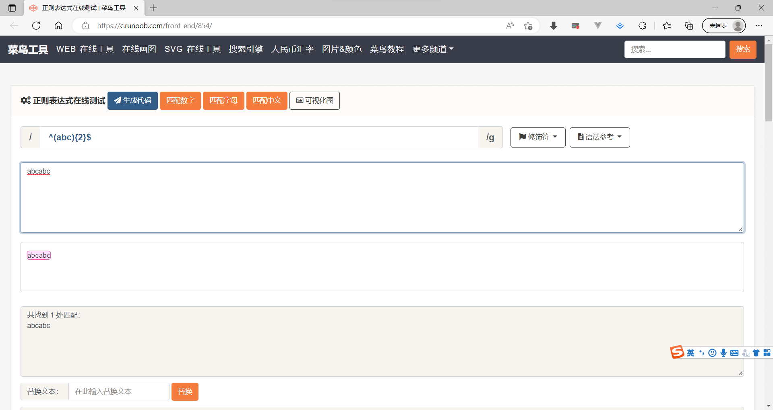This screenshot has height=410, width=773.
Task: Click the page vertical scrollbar thumb
Action: (769, 82)
